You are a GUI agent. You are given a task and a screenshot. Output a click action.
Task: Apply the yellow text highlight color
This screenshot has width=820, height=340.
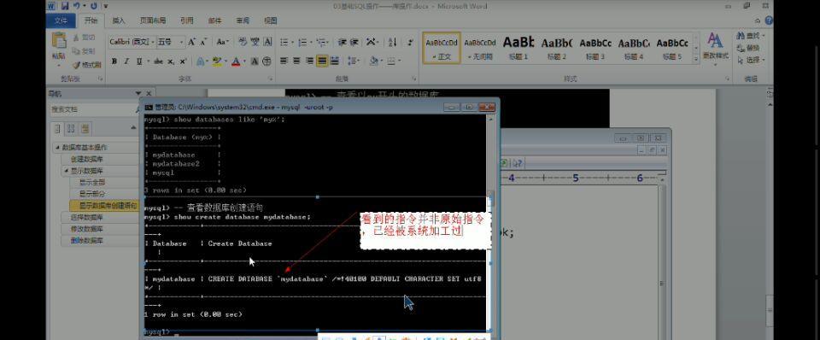pos(216,62)
